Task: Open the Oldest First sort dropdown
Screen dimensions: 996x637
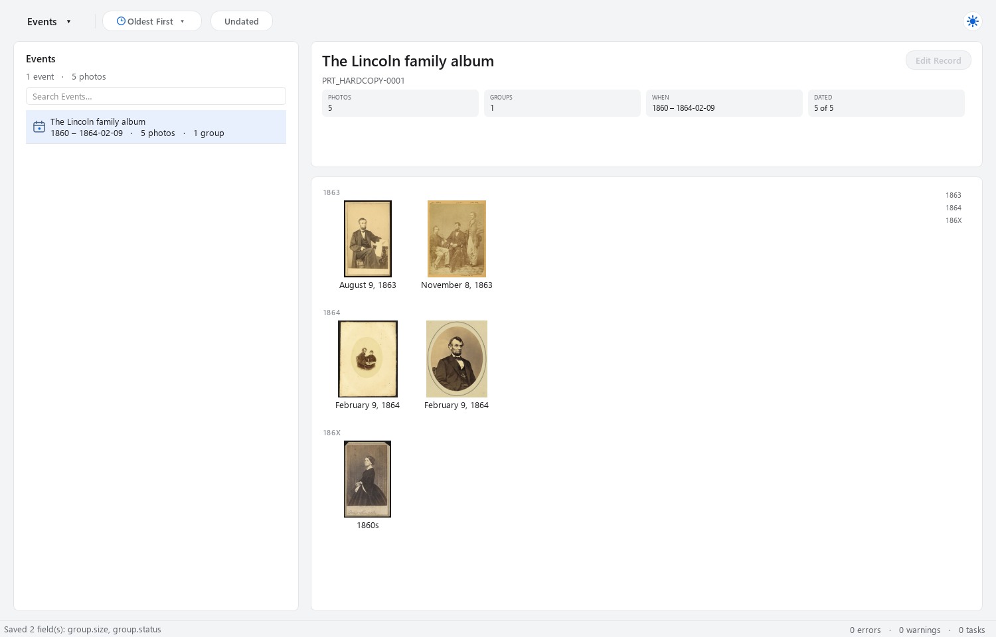Action: click(152, 21)
